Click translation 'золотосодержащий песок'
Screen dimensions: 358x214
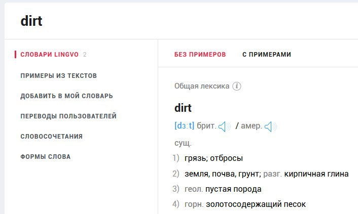[x=256, y=204]
